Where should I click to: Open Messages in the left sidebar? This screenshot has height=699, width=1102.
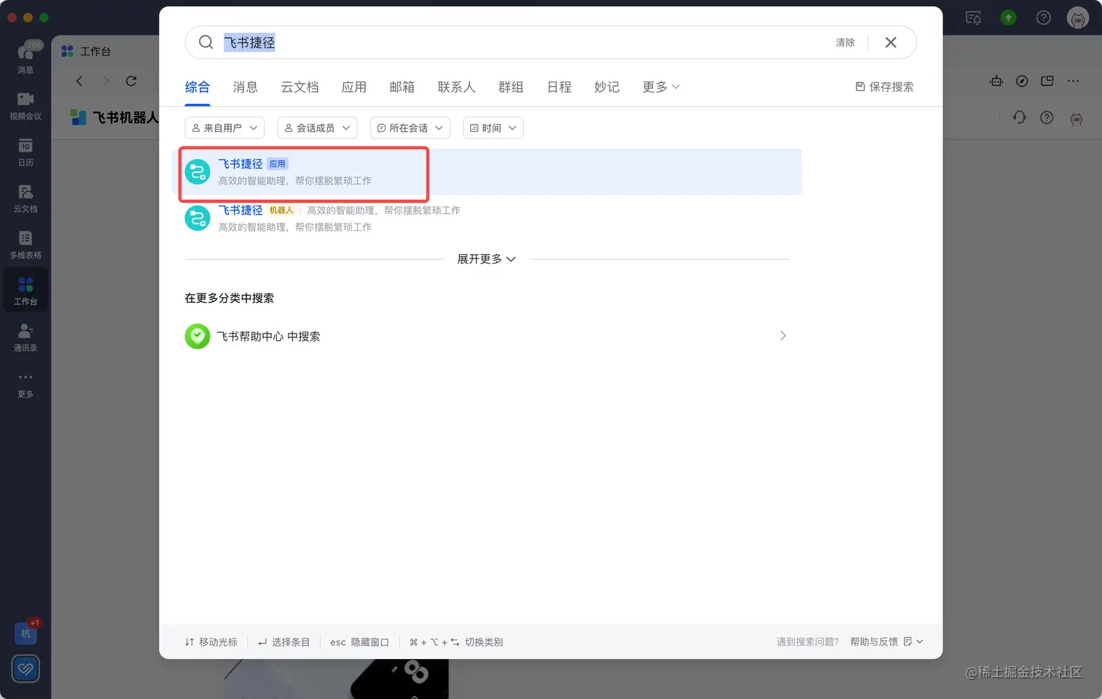26,57
